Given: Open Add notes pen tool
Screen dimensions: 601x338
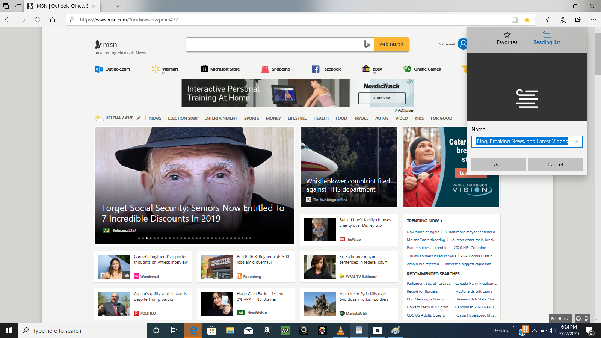Looking at the screenshot, I should [563, 20].
